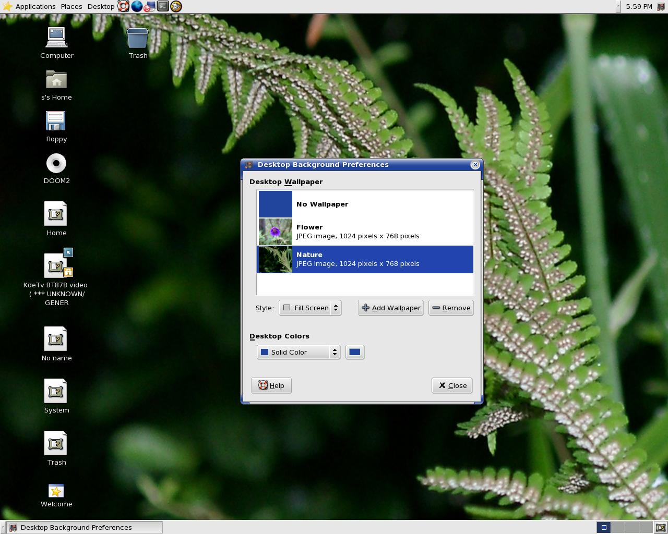Switch to the fourth workspace
Image resolution: width=668 pixels, height=534 pixels.
(646, 527)
